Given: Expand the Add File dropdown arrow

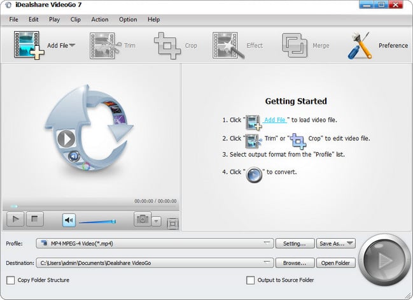Looking at the screenshot, I should tap(72, 45).
